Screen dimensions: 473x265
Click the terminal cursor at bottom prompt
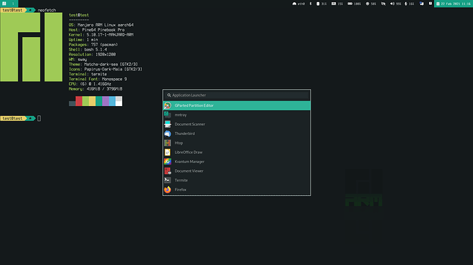pos(39,118)
